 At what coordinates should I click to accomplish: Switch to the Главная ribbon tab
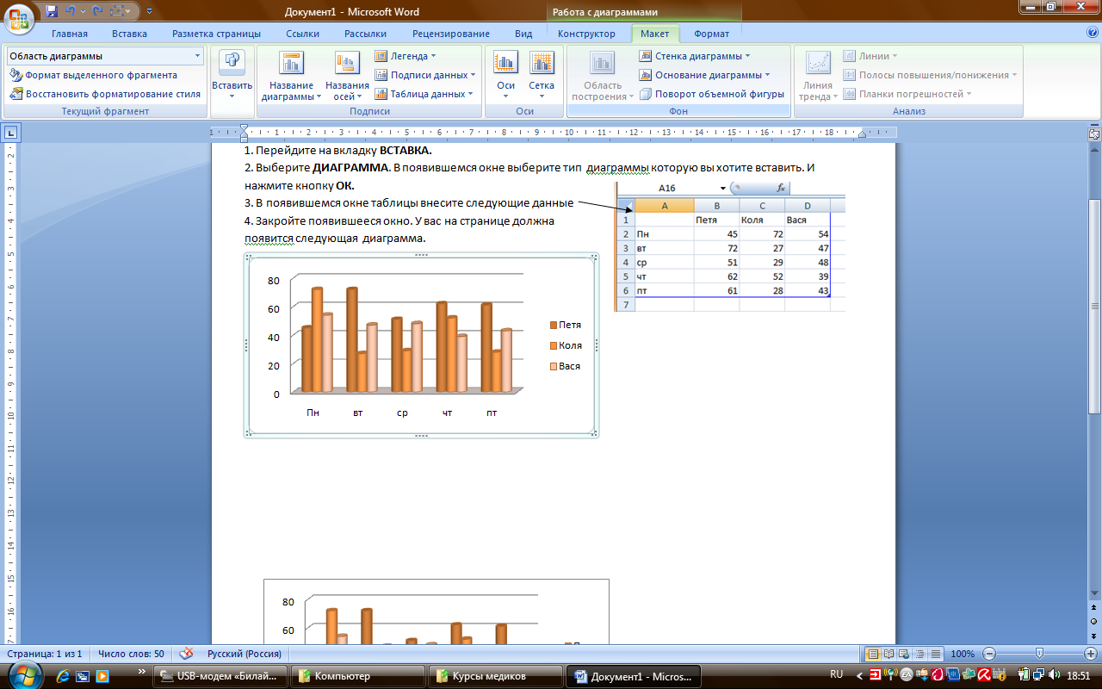(70, 34)
